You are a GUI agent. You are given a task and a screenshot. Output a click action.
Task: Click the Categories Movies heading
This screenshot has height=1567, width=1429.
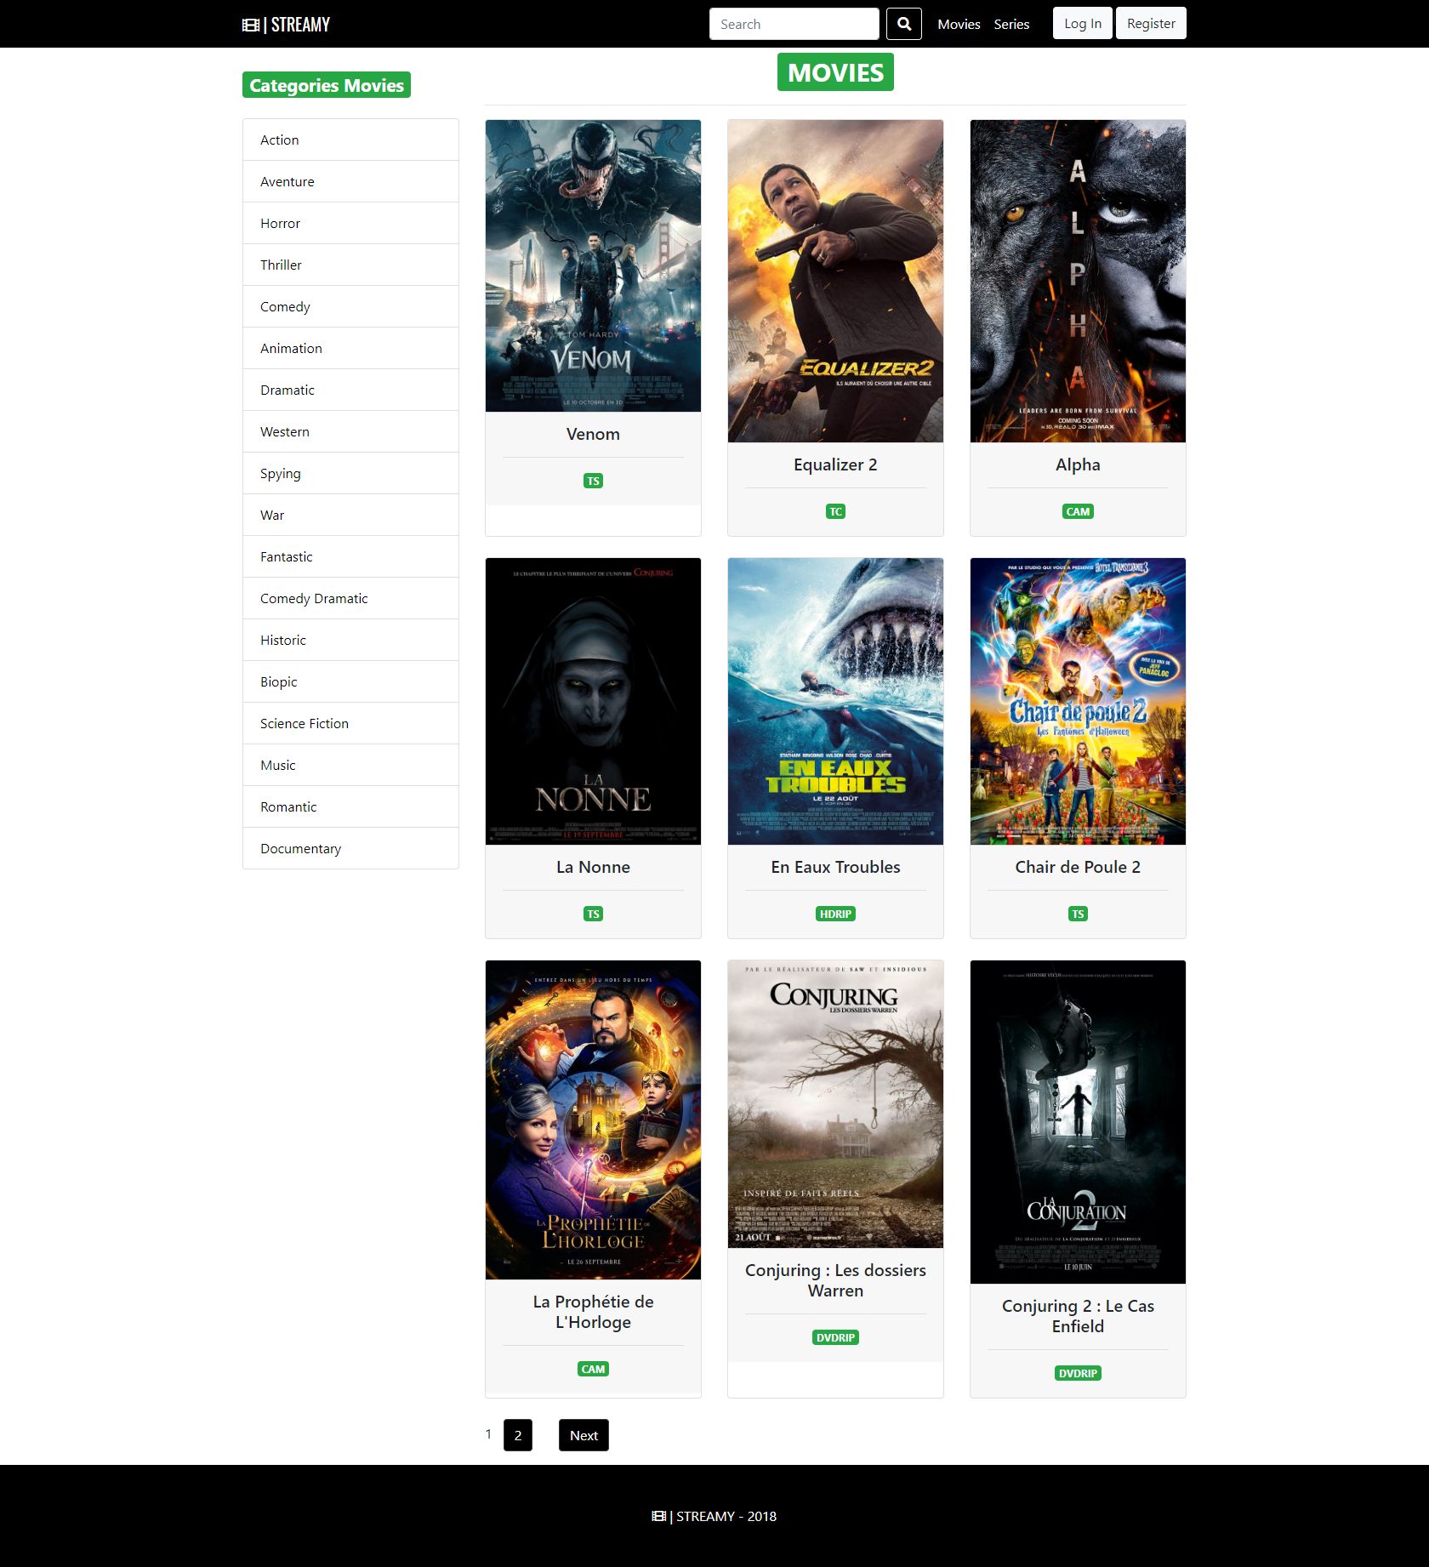click(327, 85)
